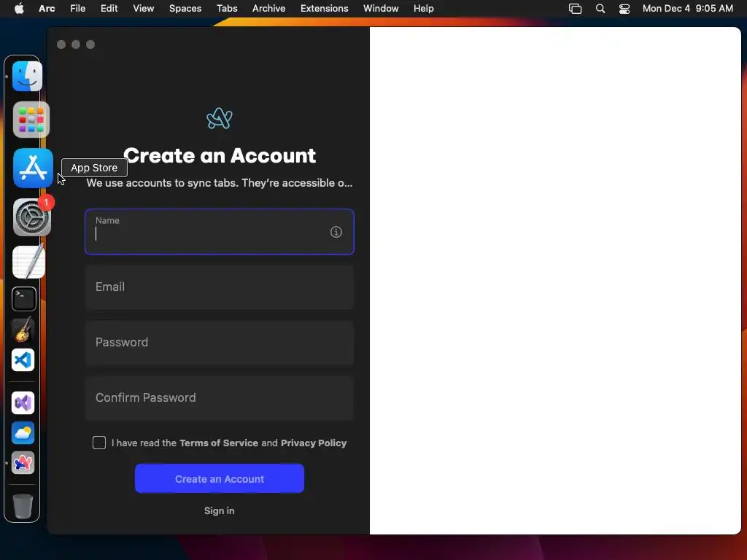Focus the Name input field
This screenshot has width=747, height=560.
tap(219, 232)
